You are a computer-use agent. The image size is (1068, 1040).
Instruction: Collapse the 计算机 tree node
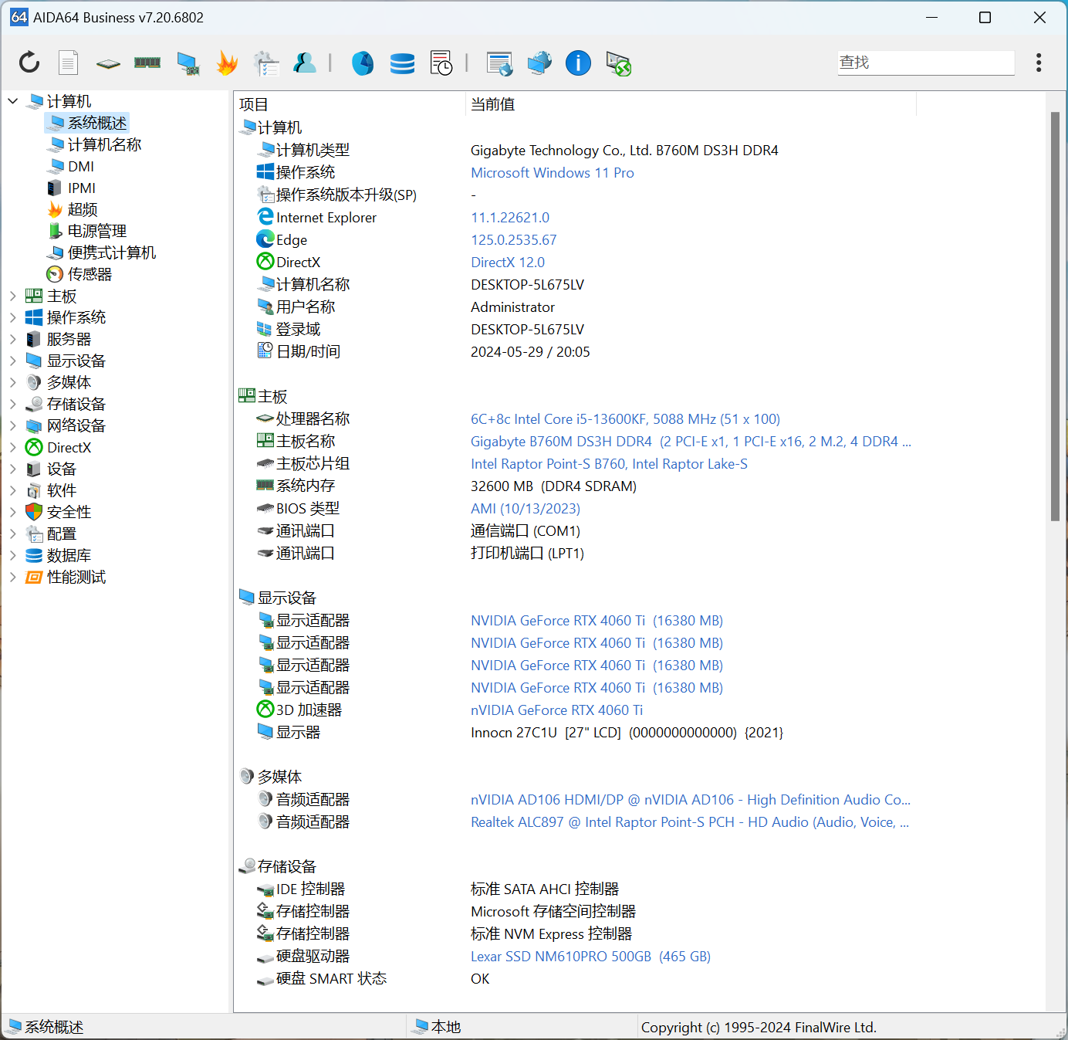pyautogui.click(x=13, y=101)
